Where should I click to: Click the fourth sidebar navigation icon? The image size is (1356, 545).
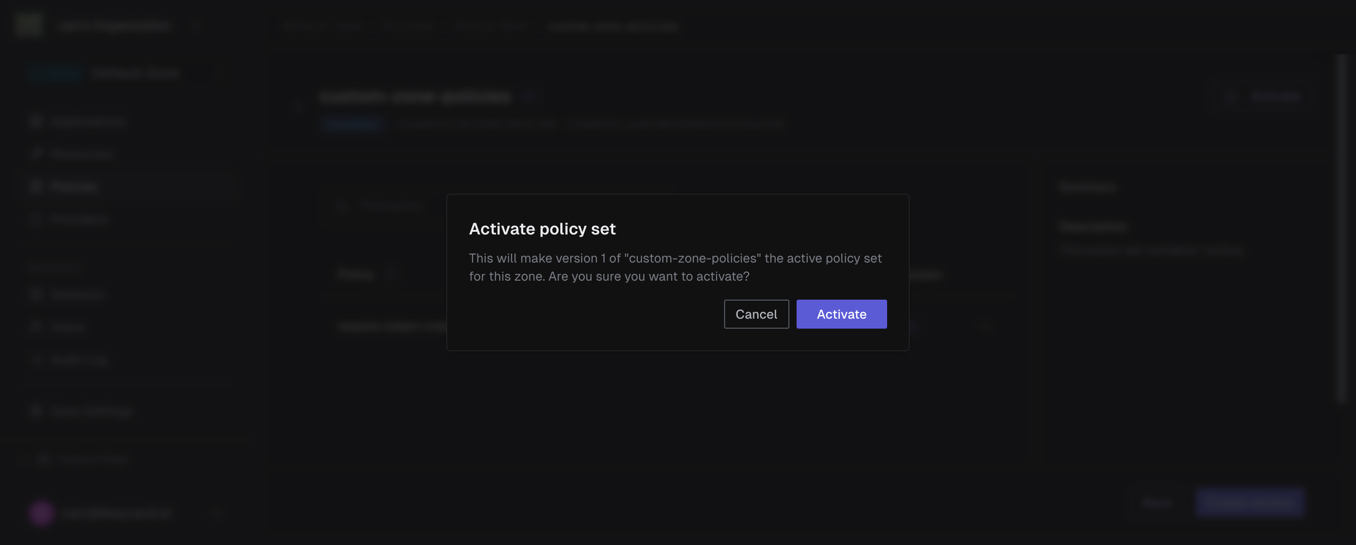pyautogui.click(x=36, y=219)
